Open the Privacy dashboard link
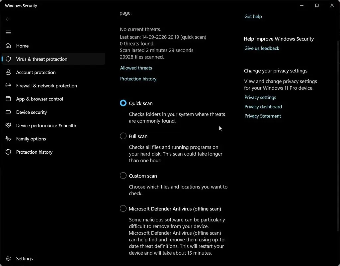This screenshot has width=340, height=266. pos(263,107)
